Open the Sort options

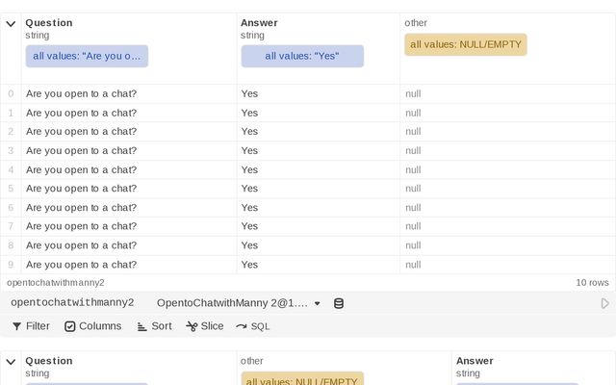(154, 326)
